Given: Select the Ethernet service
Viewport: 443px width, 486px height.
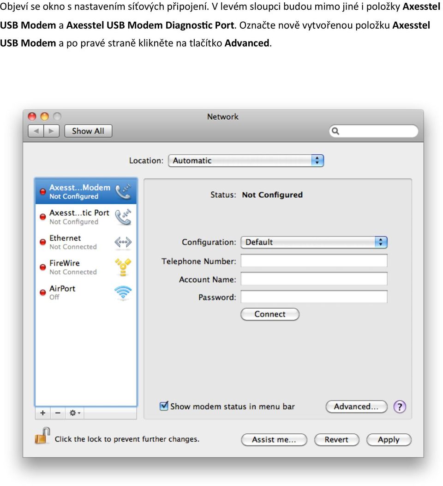Looking at the screenshot, I should 86,242.
